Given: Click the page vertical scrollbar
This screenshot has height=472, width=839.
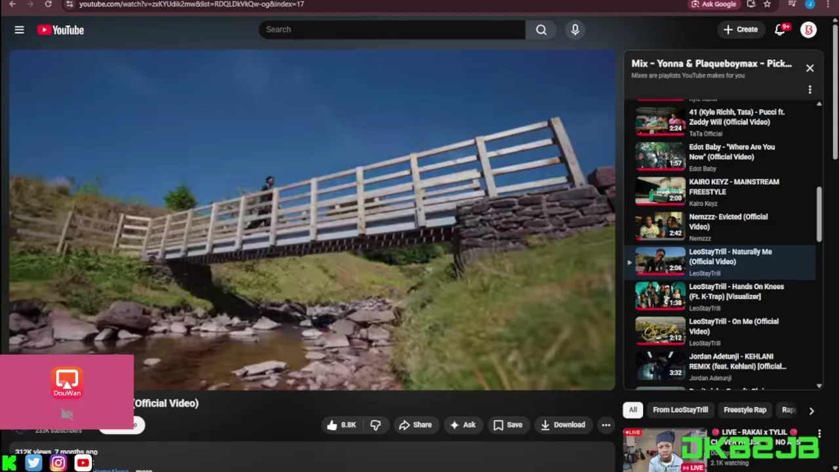Looking at the screenshot, I should (835, 92).
